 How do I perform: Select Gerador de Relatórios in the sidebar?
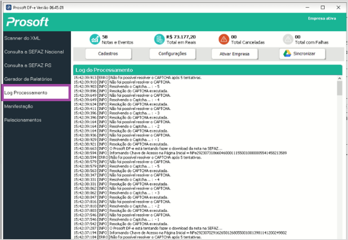point(28,79)
